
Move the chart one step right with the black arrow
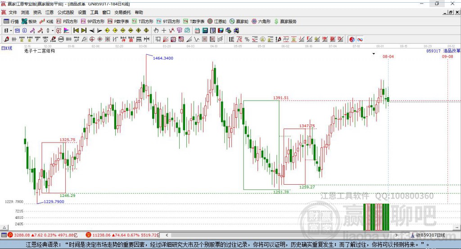coord(99,31)
